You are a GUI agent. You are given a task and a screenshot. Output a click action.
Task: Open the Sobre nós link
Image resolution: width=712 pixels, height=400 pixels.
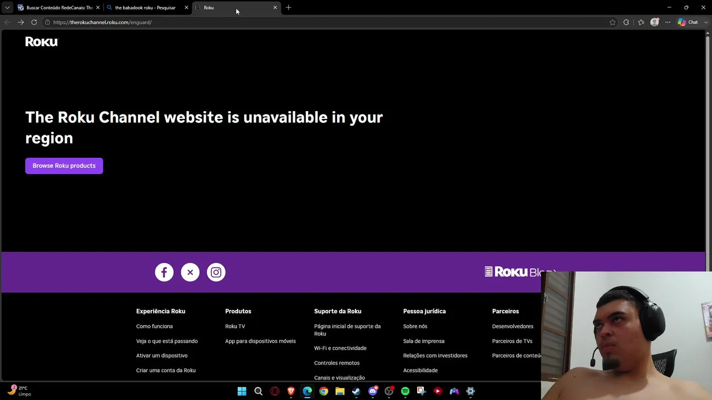click(416, 327)
